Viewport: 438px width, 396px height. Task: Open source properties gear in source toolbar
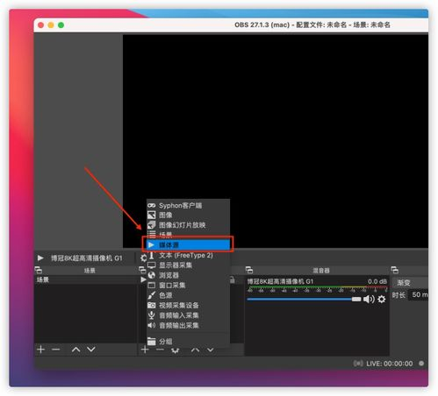pyautogui.click(x=143, y=258)
